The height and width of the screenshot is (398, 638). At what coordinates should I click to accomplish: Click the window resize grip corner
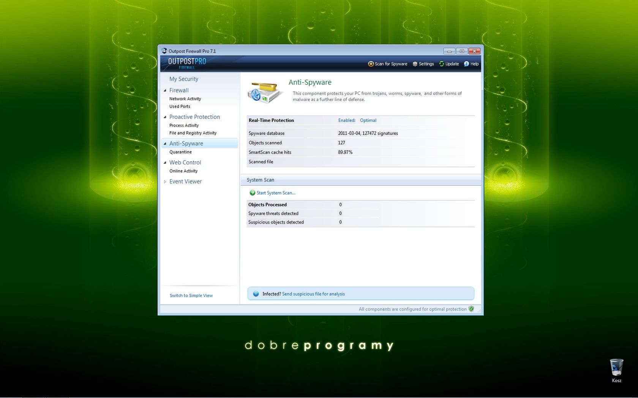point(479,311)
